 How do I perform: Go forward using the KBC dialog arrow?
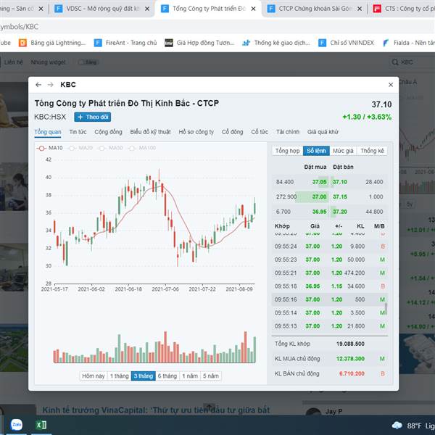(x=50, y=85)
